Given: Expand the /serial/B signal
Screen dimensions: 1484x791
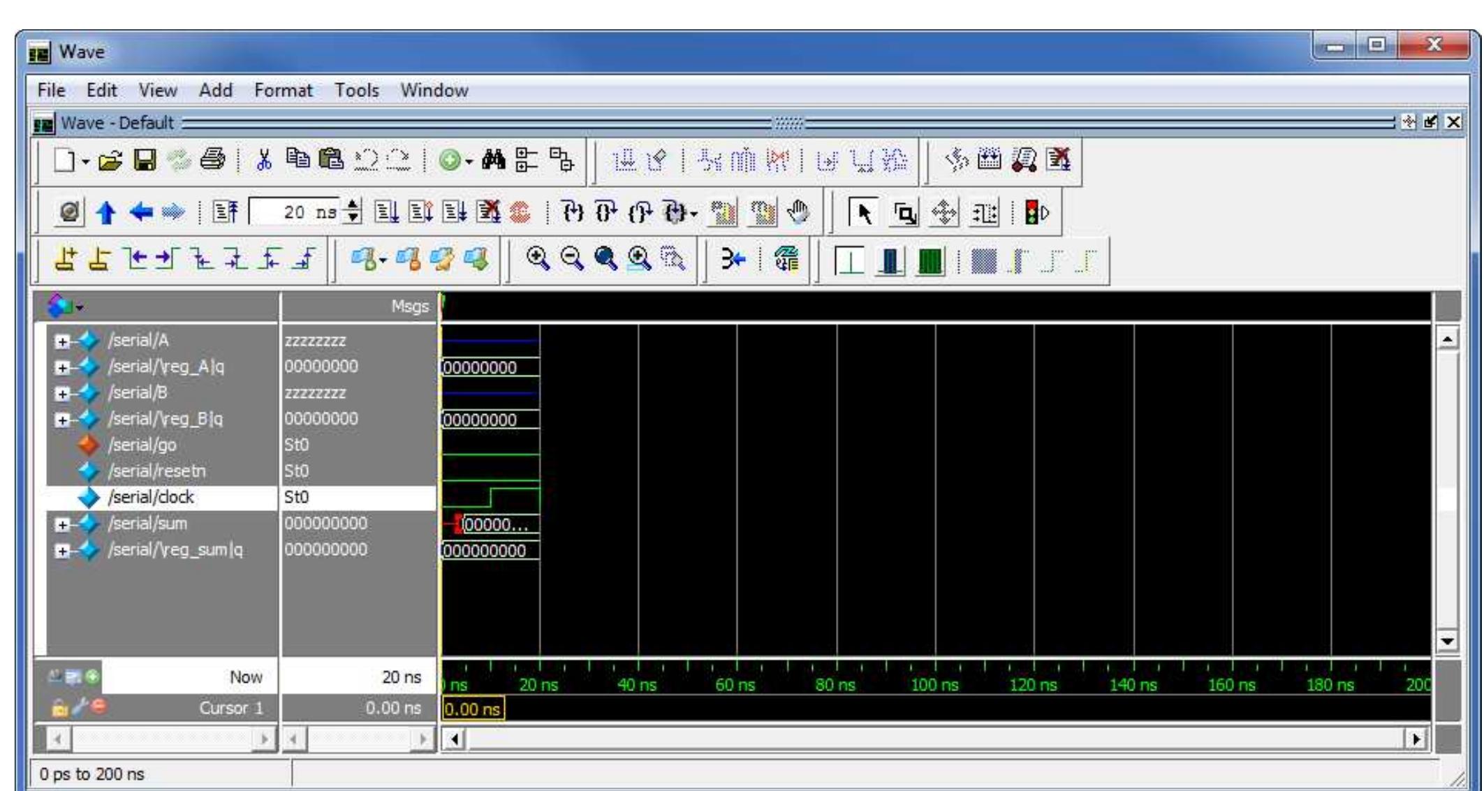Looking at the screenshot, I should pos(63,394).
